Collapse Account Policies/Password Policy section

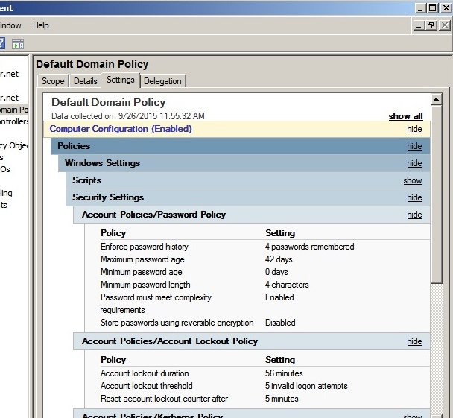pos(414,215)
